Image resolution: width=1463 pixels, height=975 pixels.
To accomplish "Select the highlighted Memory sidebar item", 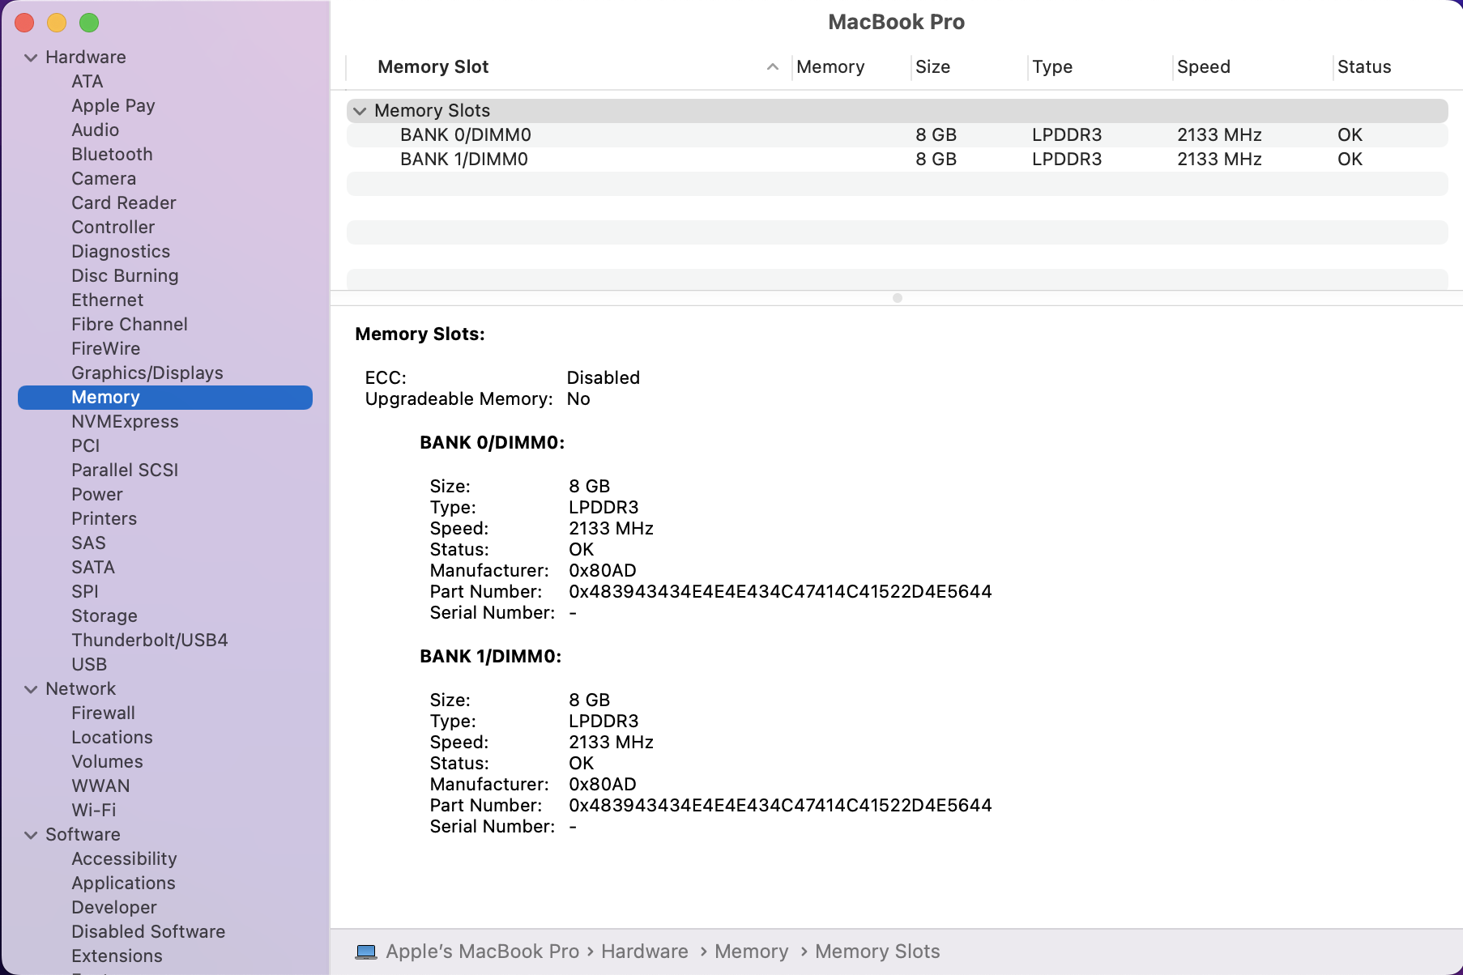I will (x=165, y=398).
